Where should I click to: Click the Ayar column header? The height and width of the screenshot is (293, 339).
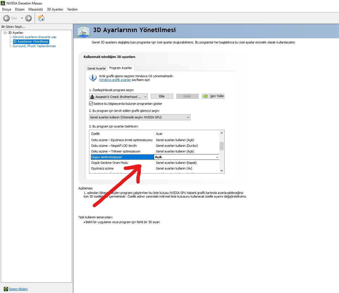[x=187, y=134]
